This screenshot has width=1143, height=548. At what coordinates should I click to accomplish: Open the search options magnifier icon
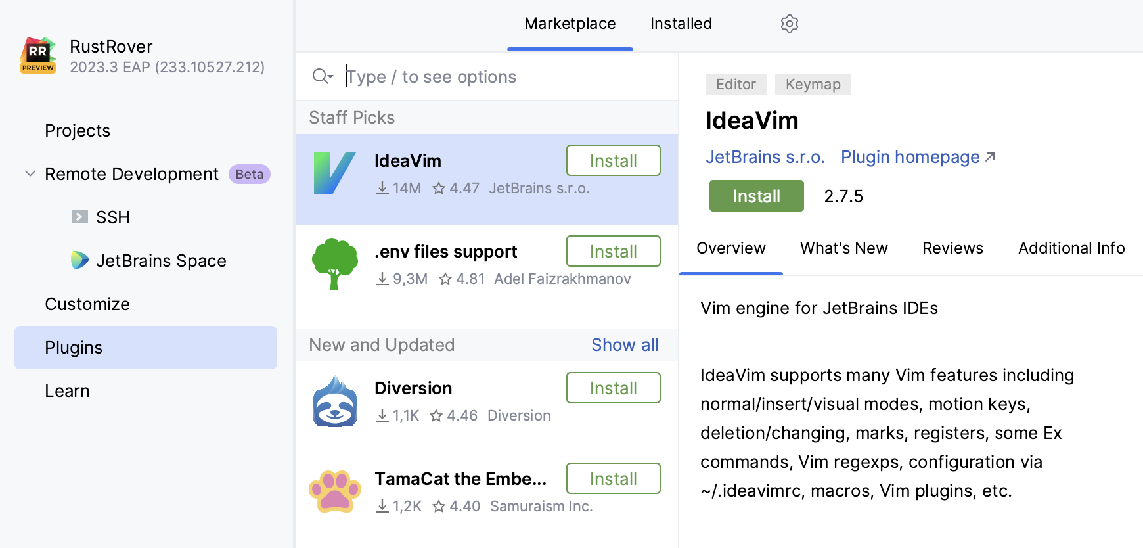(322, 76)
